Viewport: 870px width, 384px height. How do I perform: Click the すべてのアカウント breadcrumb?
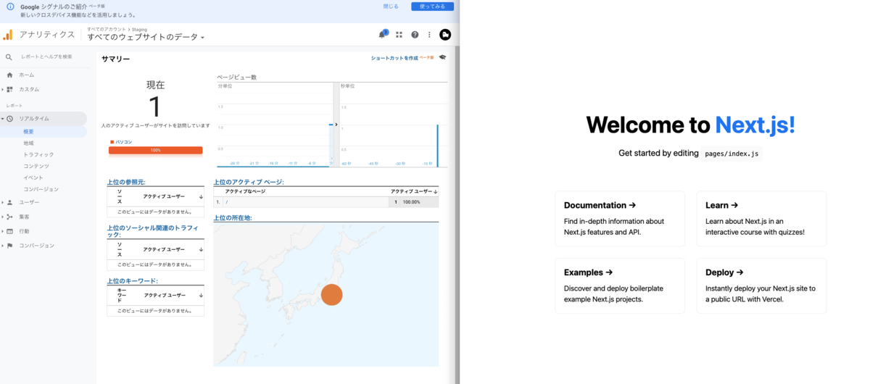click(x=106, y=30)
